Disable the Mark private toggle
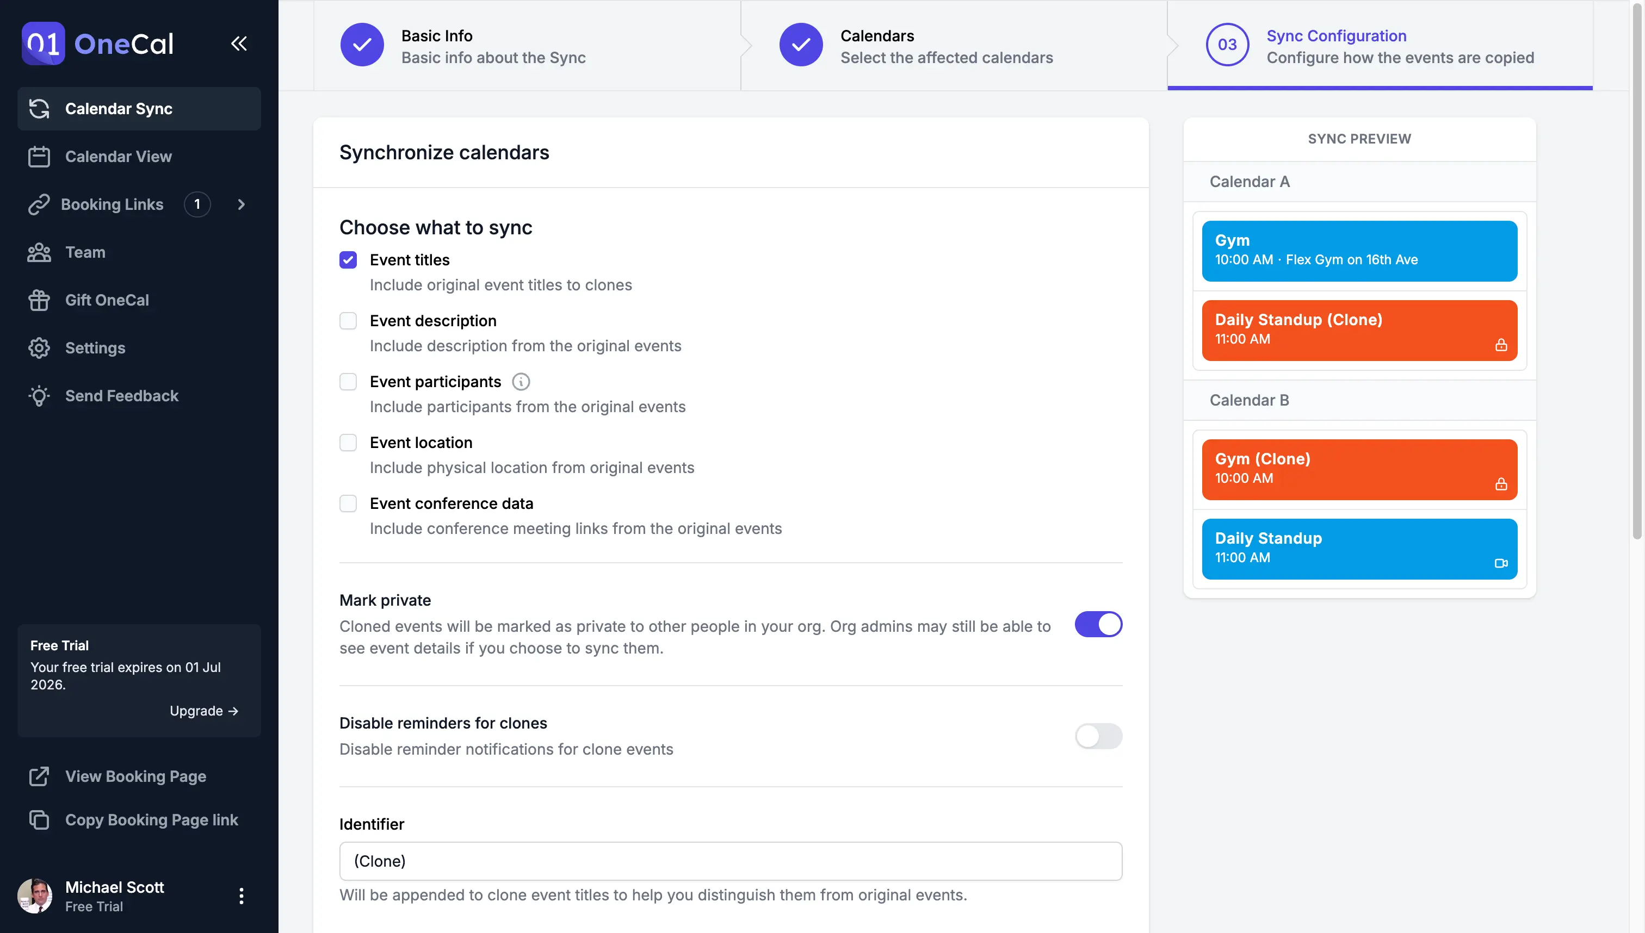The width and height of the screenshot is (1645, 933). pyautogui.click(x=1098, y=625)
